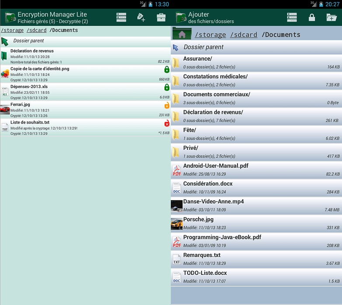
Task: Navigate to /storage in left breadcrumb
Action: coord(12,30)
